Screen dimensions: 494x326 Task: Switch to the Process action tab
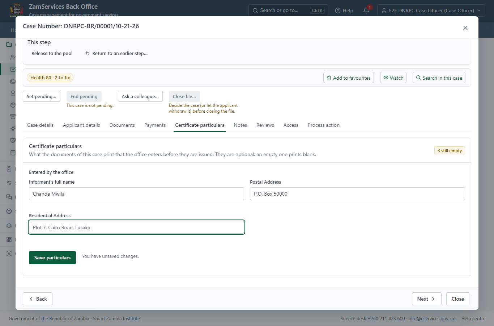coord(324,125)
